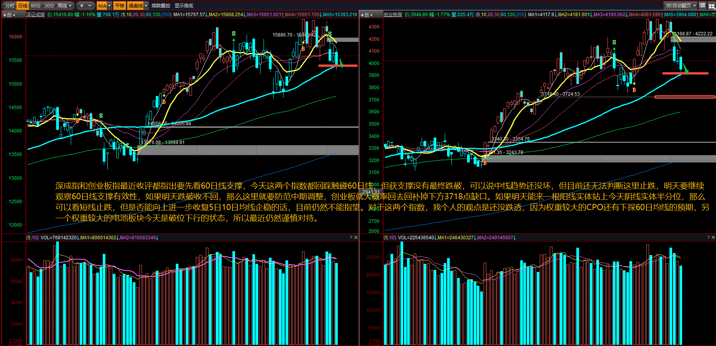The image size is (716, 346).
Task: Open the MA indicator dropdown arrow
Action: tap(110, 5)
